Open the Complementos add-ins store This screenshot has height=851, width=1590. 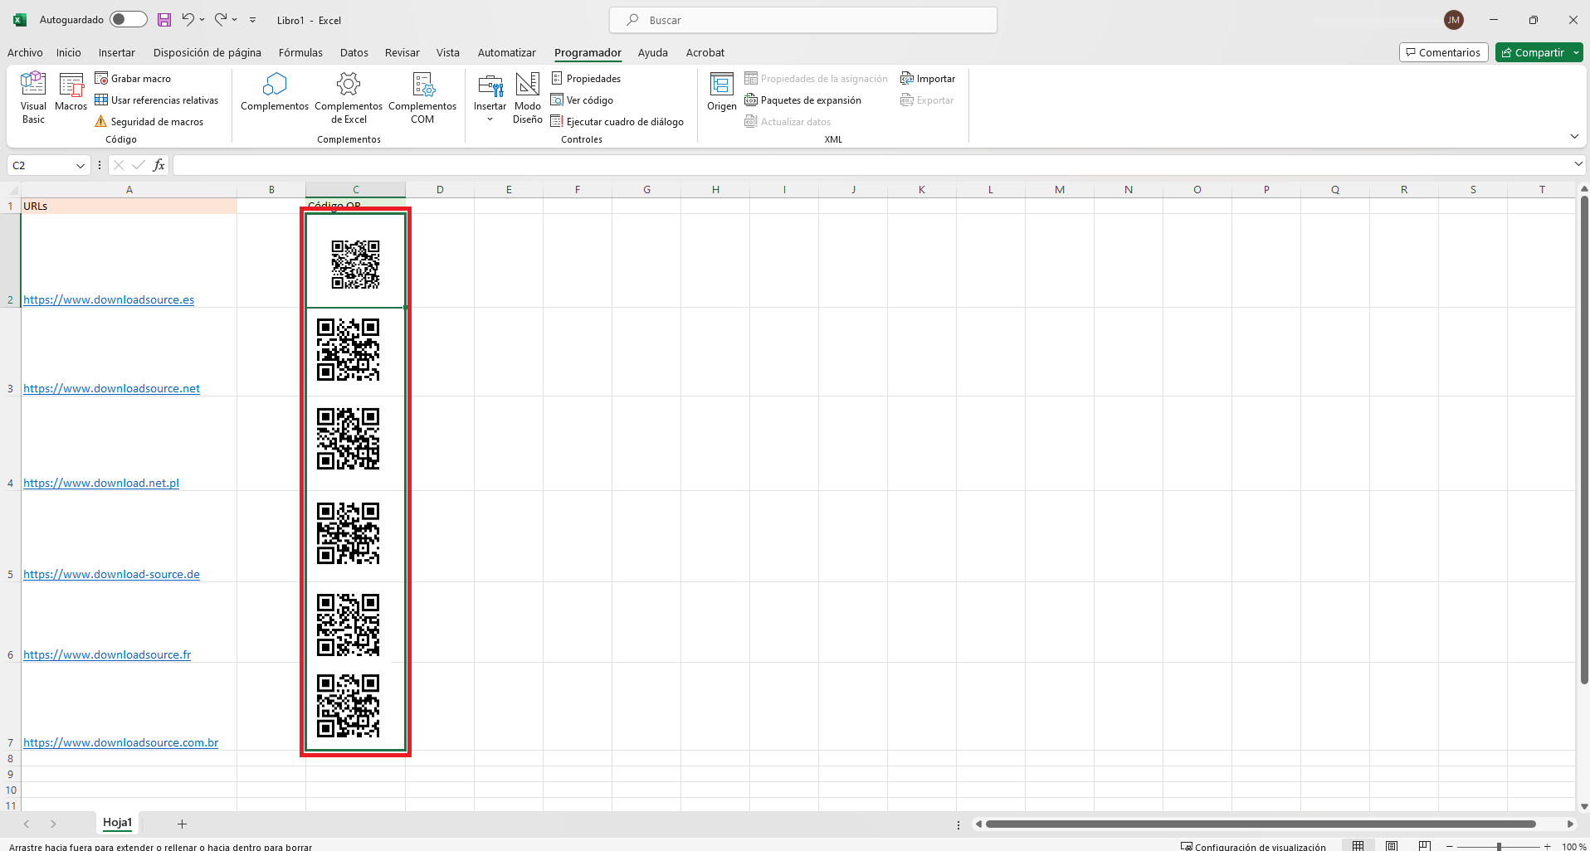[275, 92]
